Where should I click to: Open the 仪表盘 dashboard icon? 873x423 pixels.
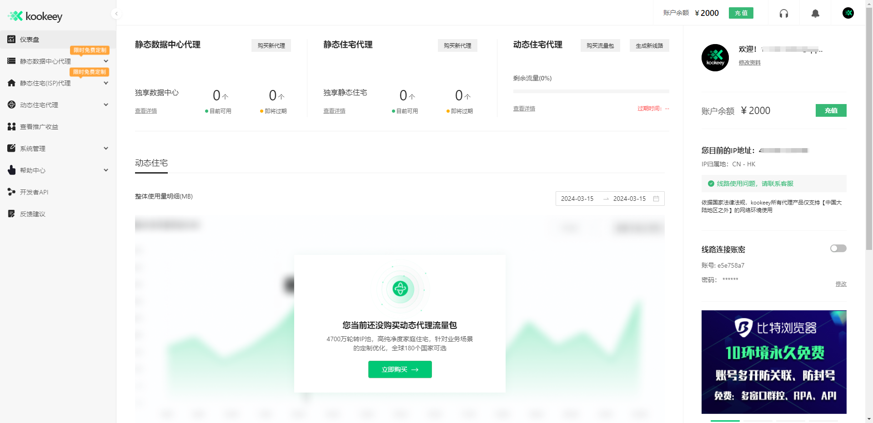point(11,40)
